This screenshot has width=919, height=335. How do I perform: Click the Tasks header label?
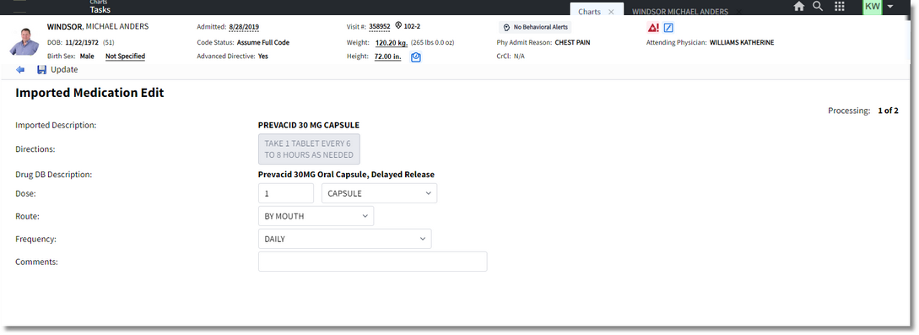100,9
